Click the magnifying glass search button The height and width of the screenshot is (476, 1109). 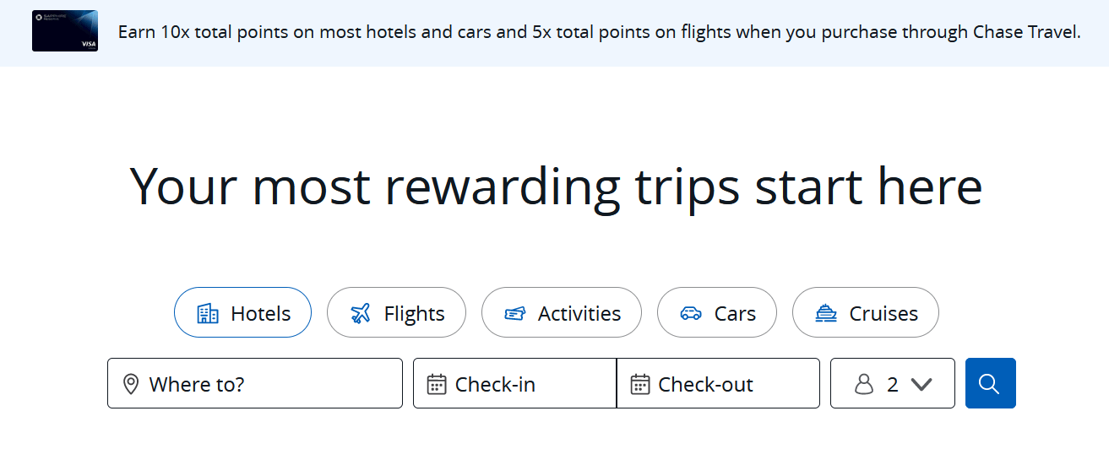click(x=990, y=383)
